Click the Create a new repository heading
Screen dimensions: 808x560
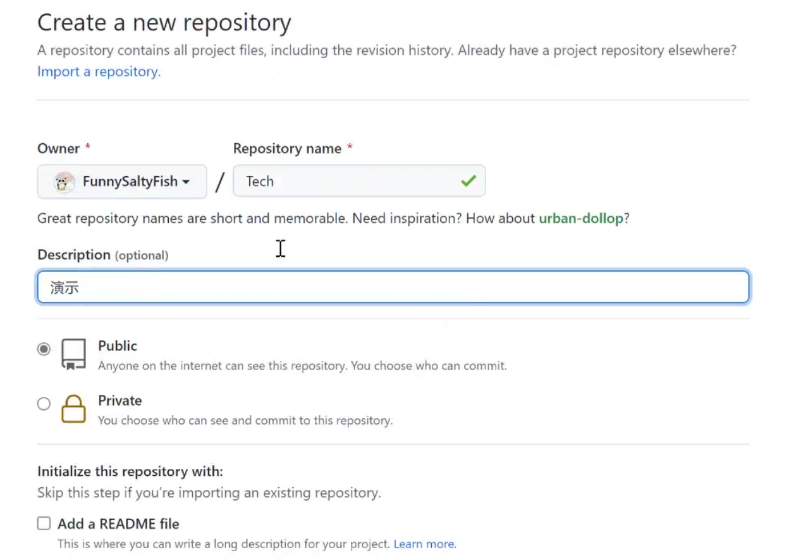tap(164, 23)
